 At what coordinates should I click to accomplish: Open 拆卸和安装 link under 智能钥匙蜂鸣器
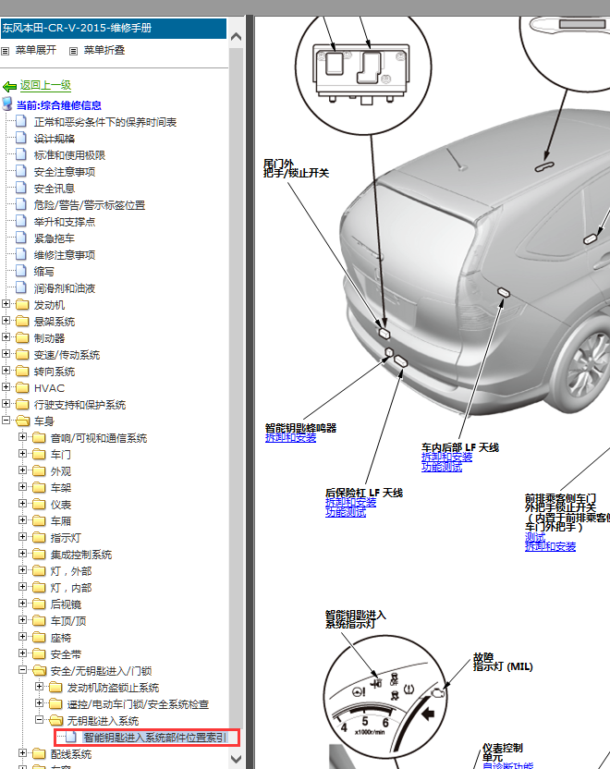(290, 437)
